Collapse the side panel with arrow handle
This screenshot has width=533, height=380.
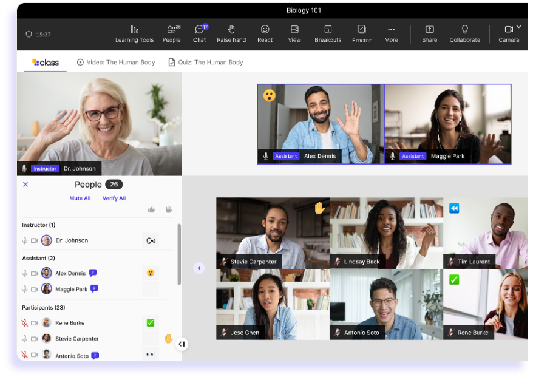click(x=182, y=344)
